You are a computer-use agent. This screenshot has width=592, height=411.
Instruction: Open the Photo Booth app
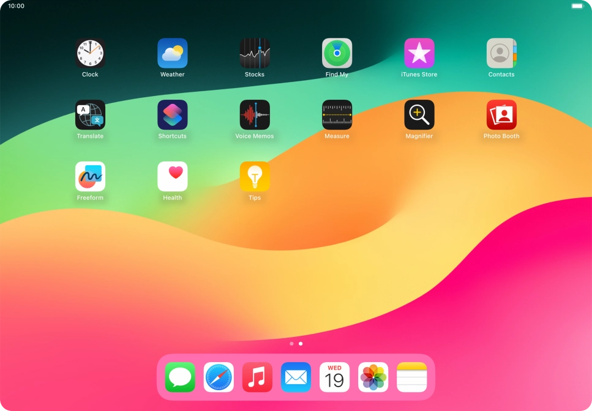point(501,115)
